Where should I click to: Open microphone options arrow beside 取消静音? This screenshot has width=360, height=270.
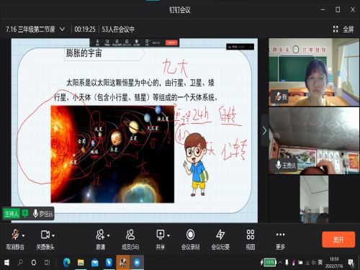click(23, 235)
